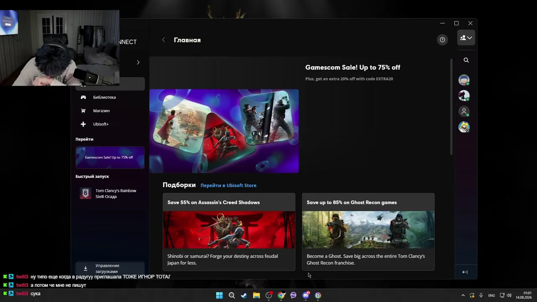Click the downloads arrow icon
The image size is (537, 302).
(86, 268)
